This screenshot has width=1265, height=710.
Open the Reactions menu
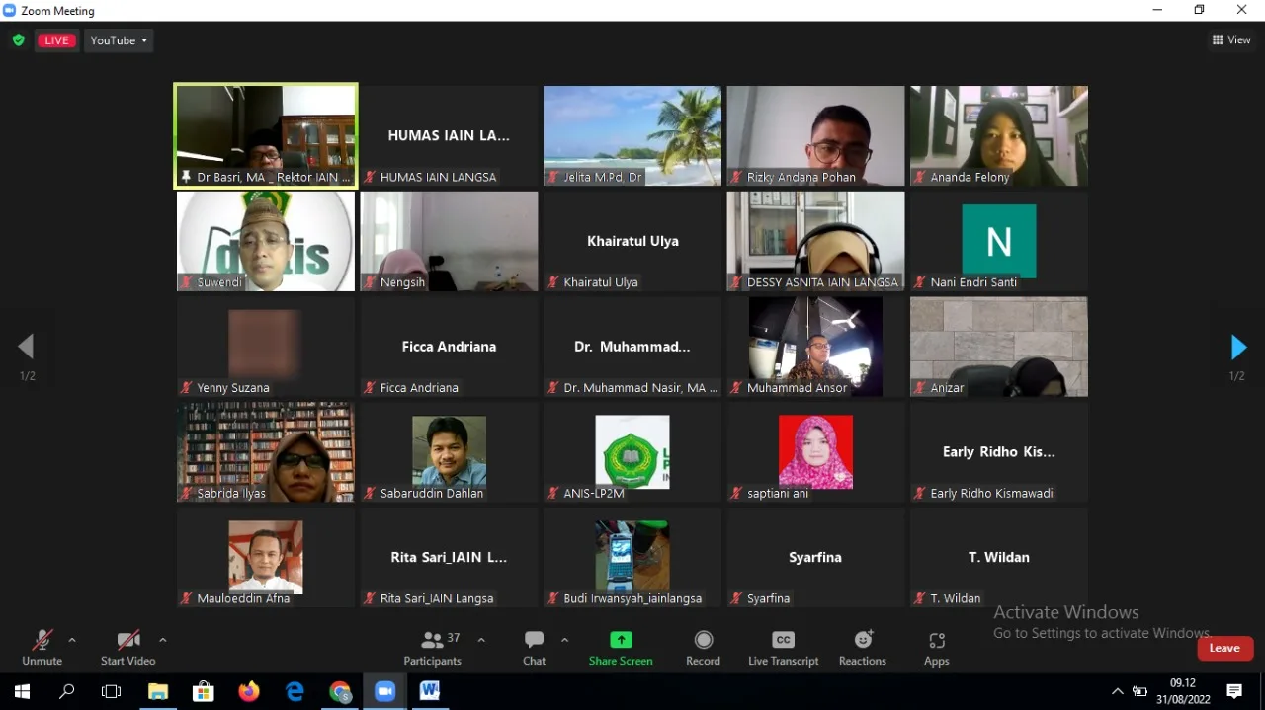[863, 648]
